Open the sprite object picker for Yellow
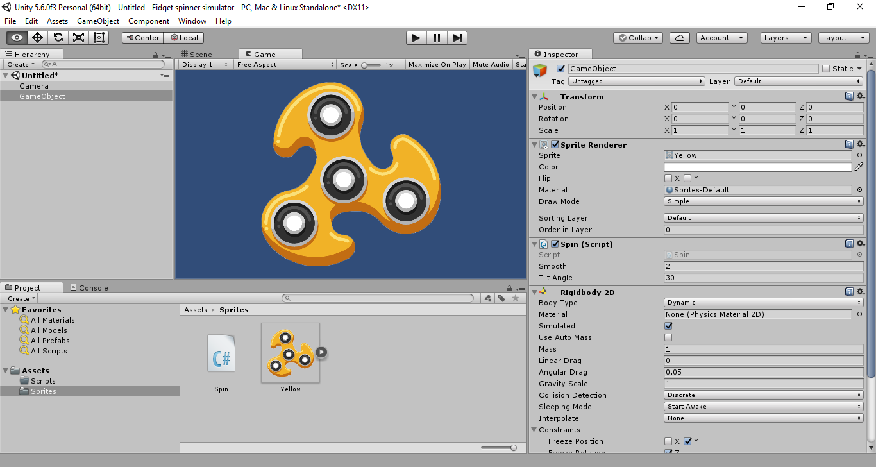This screenshot has width=876, height=467. (859, 155)
